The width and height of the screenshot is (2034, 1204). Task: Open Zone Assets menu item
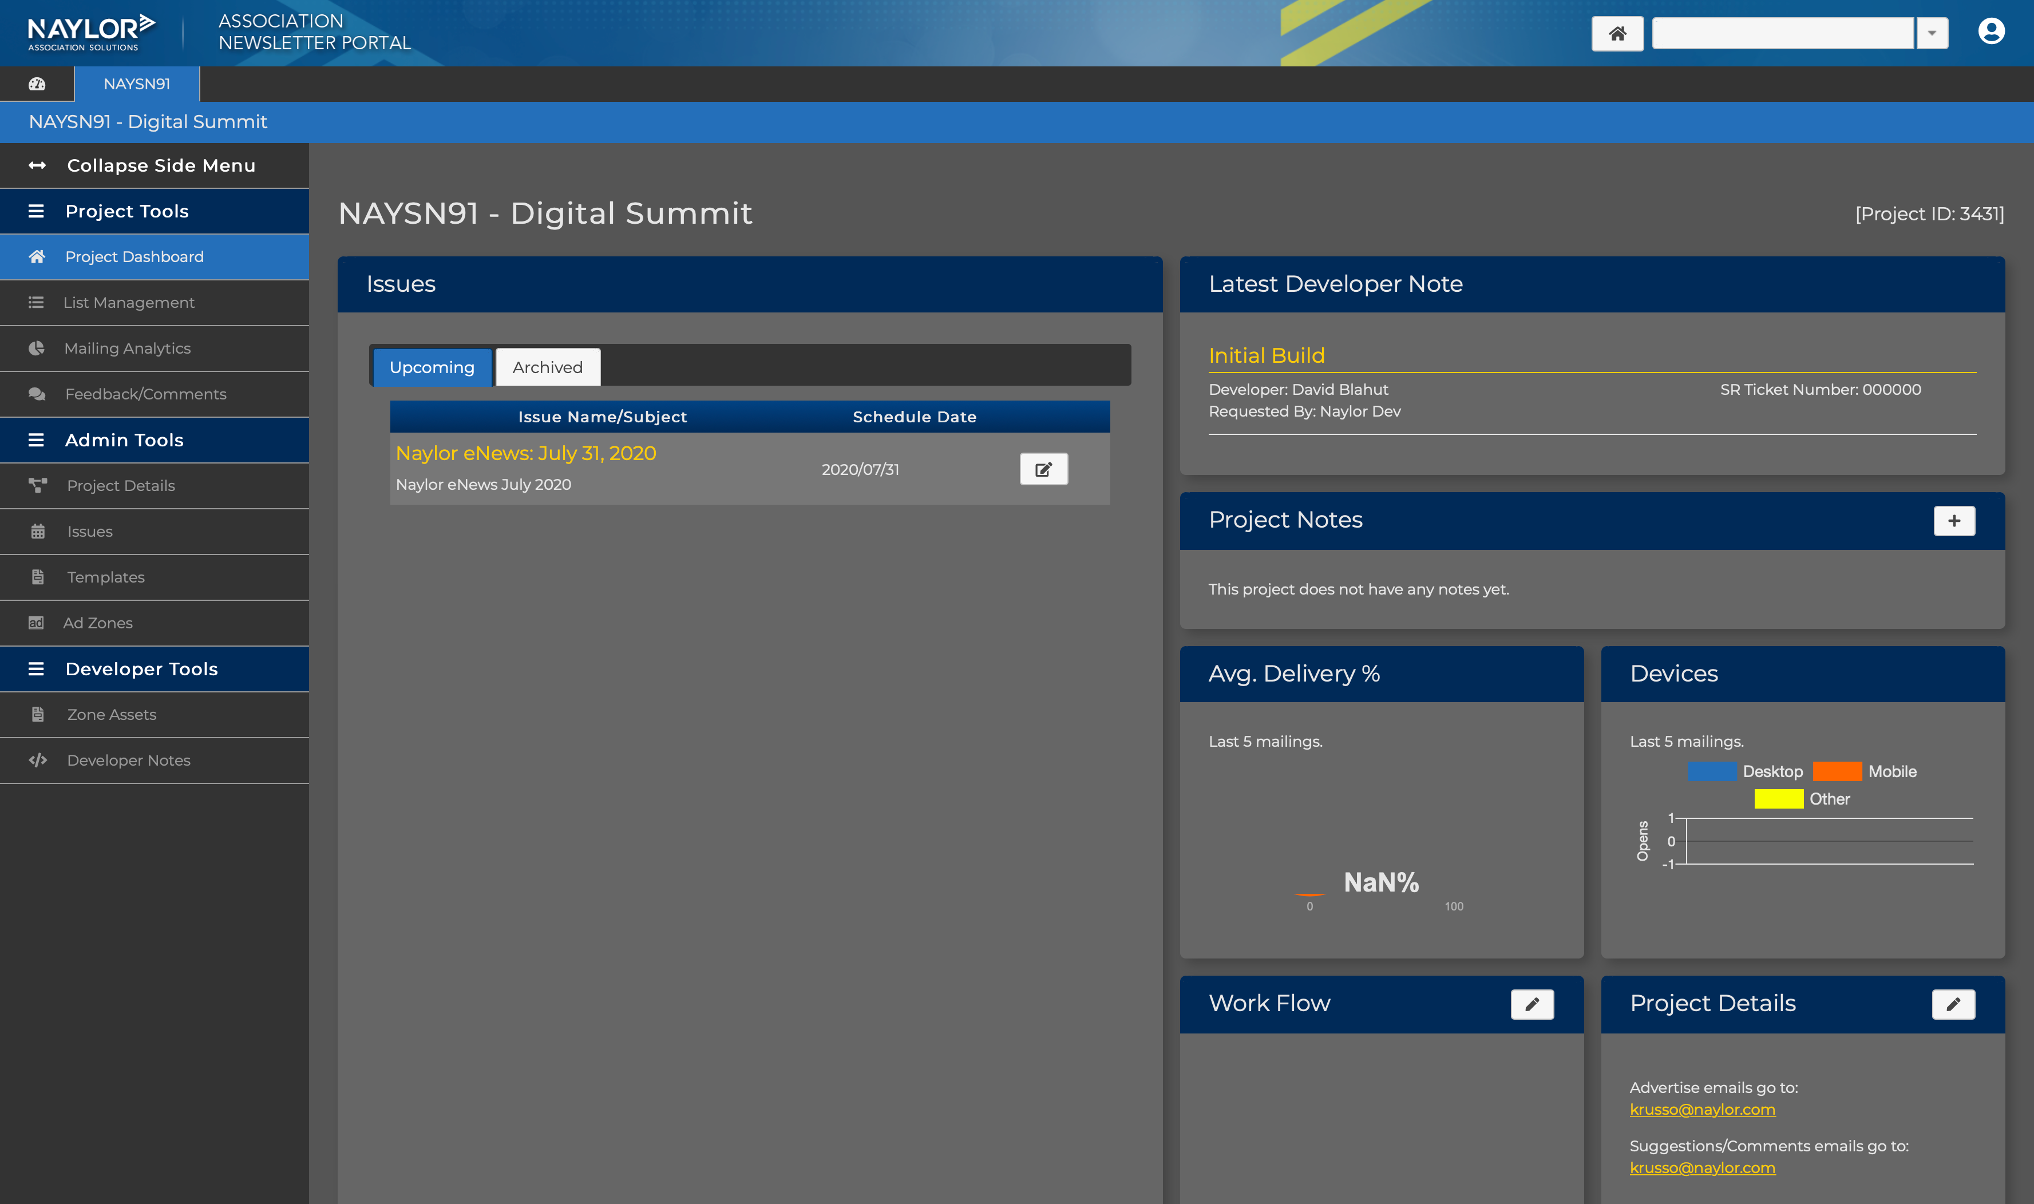(x=154, y=715)
